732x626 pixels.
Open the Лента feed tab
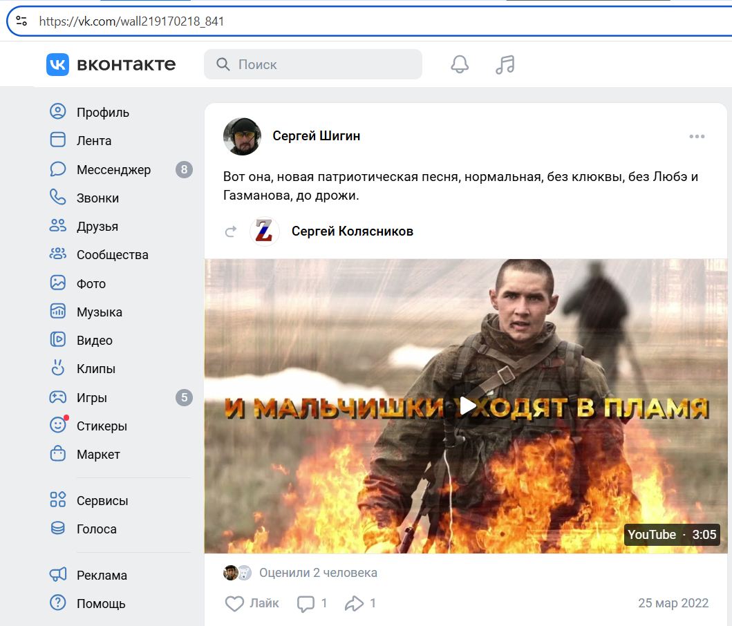click(x=93, y=140)
